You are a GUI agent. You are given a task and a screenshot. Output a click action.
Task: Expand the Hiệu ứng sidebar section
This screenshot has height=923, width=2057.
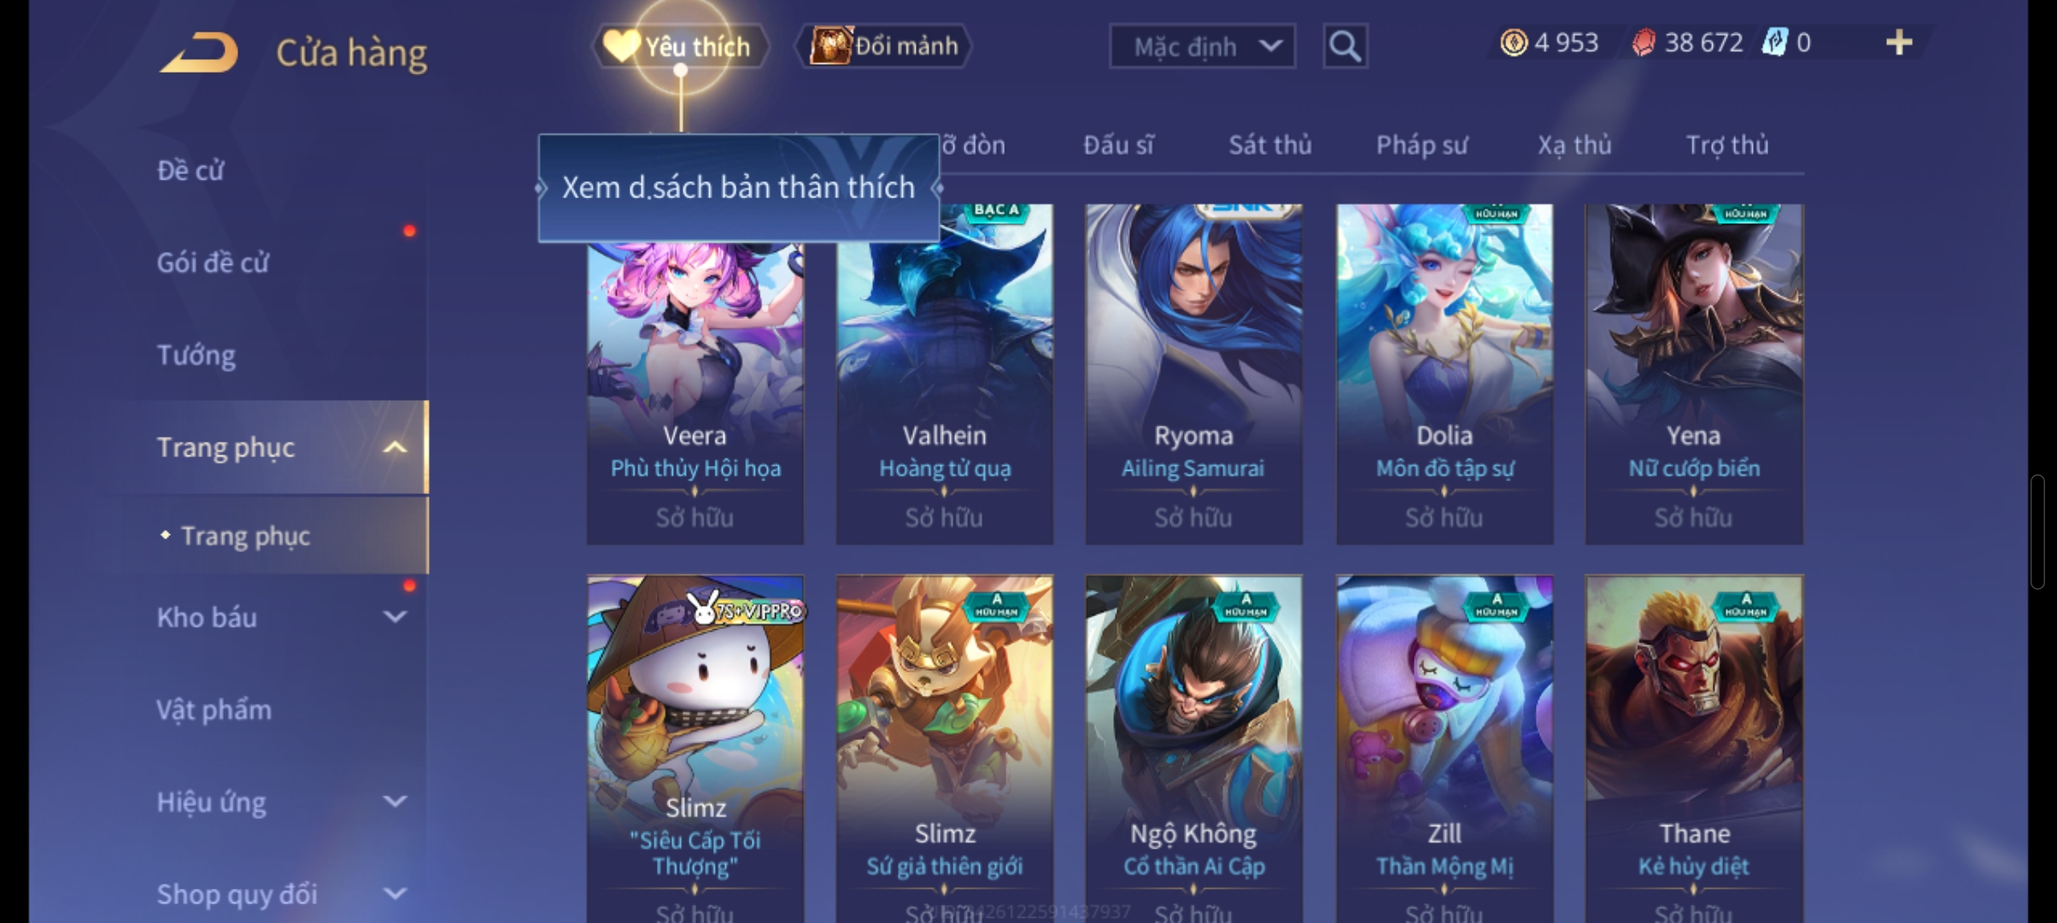tap(395, 801)
